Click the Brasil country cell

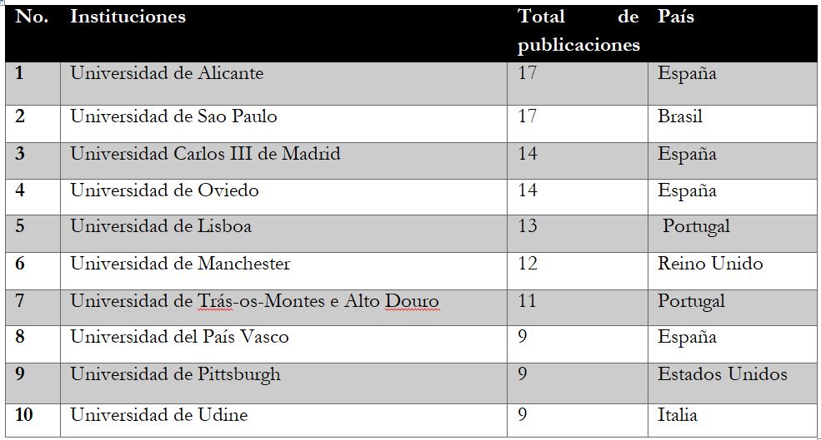click(733, 124)
